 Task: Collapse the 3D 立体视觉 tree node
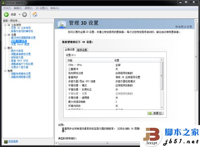(x=5, y=25)
